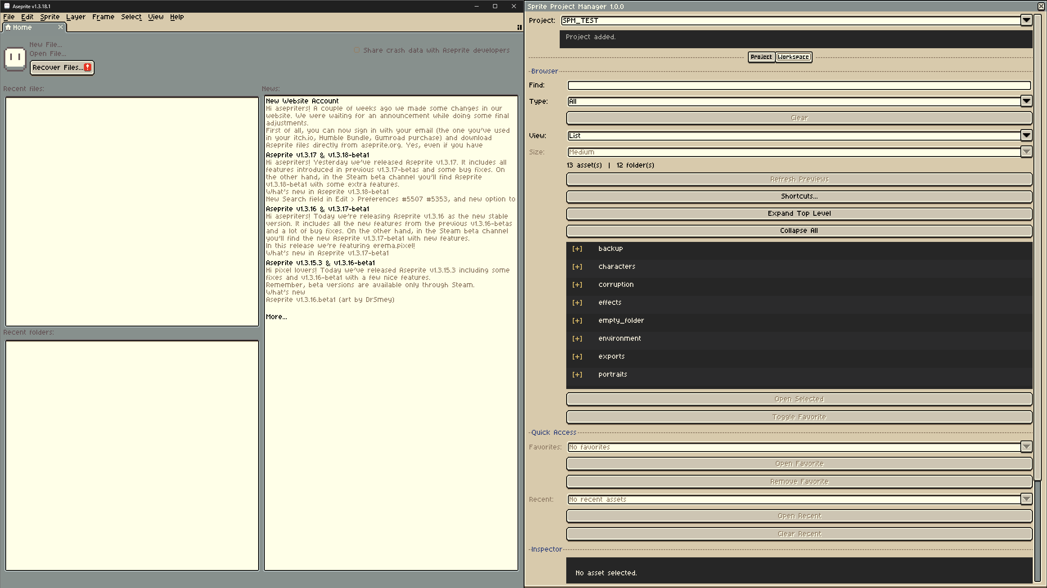Viewport: 1047px width, 588px height.
Task: Click the Clear filter button
Action: click(799, 118)
